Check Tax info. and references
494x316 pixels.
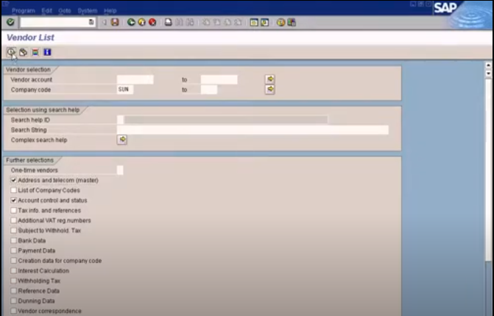click(13, 211)
